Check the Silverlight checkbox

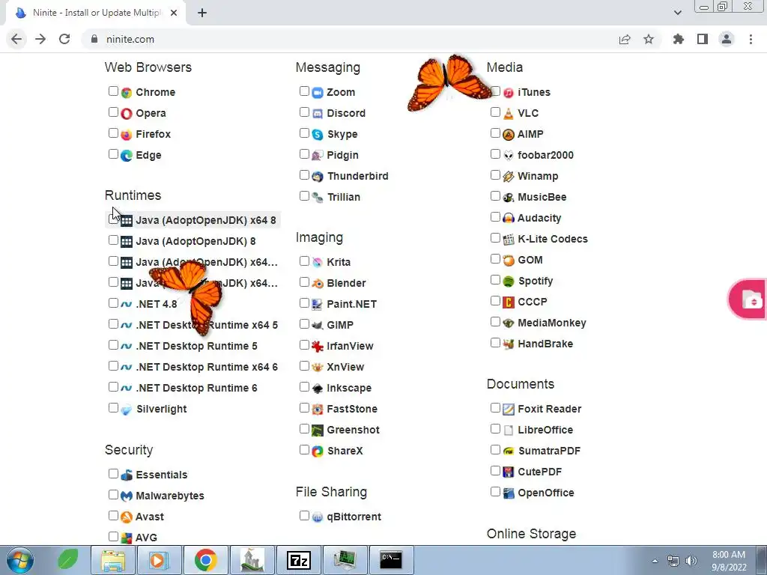point(113,408)
